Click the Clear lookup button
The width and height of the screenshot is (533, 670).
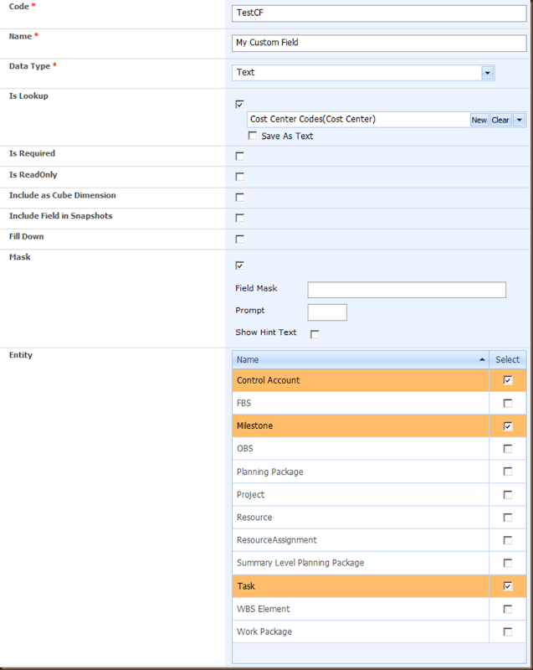[x=500, y=120]
